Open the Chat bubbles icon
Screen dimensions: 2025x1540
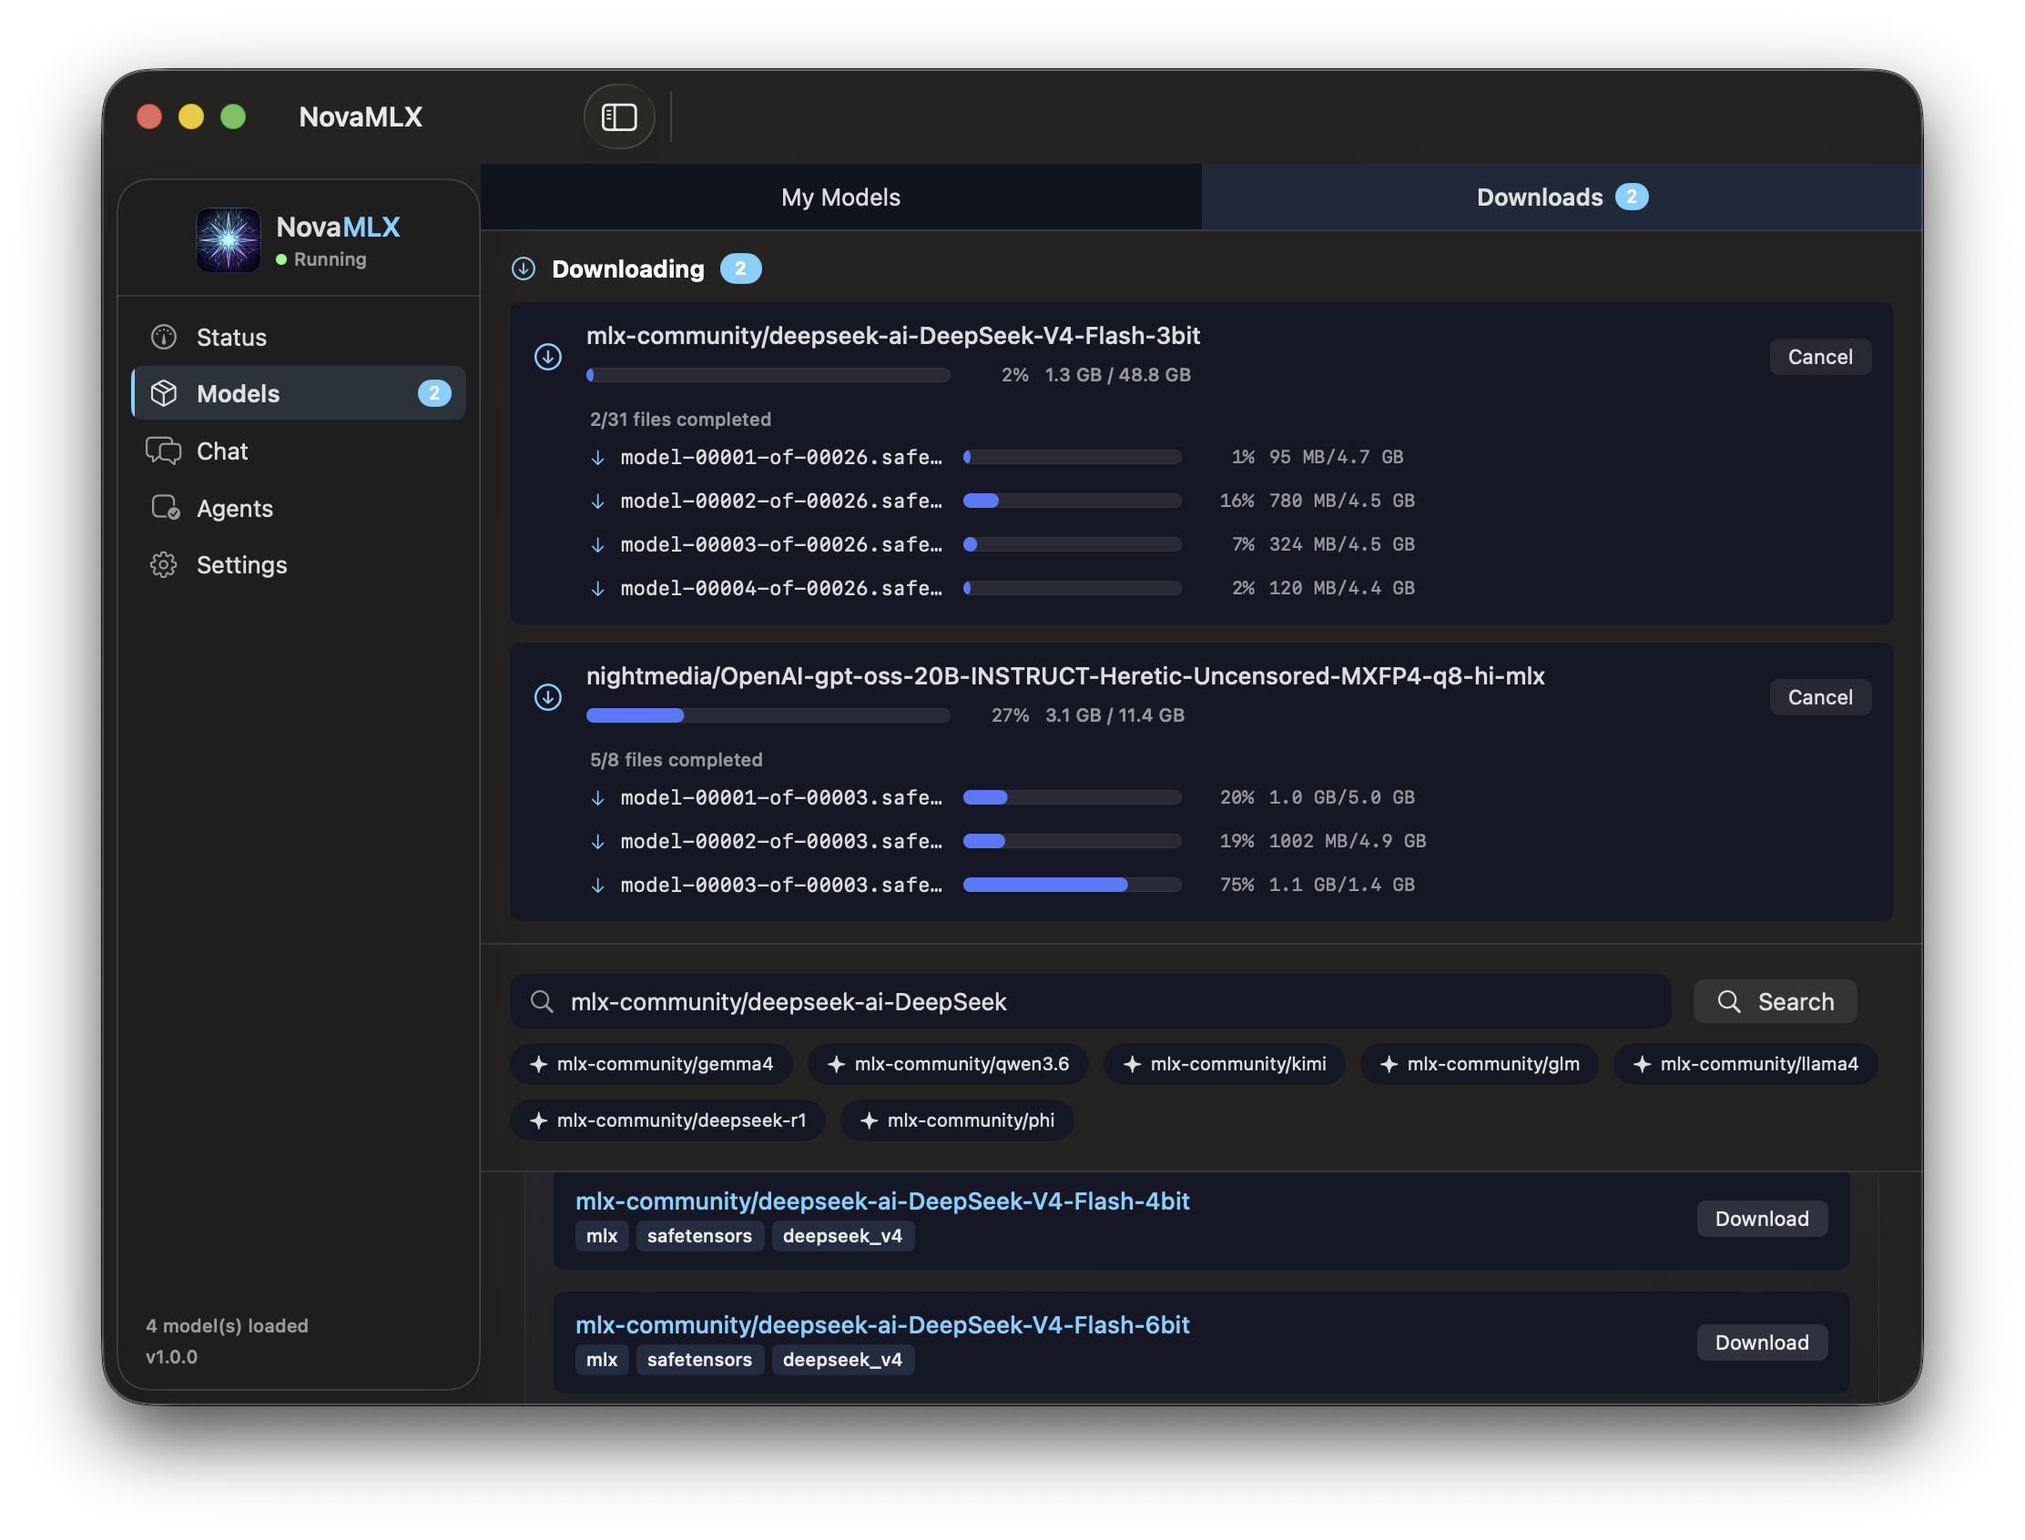(x=164, y=451)
